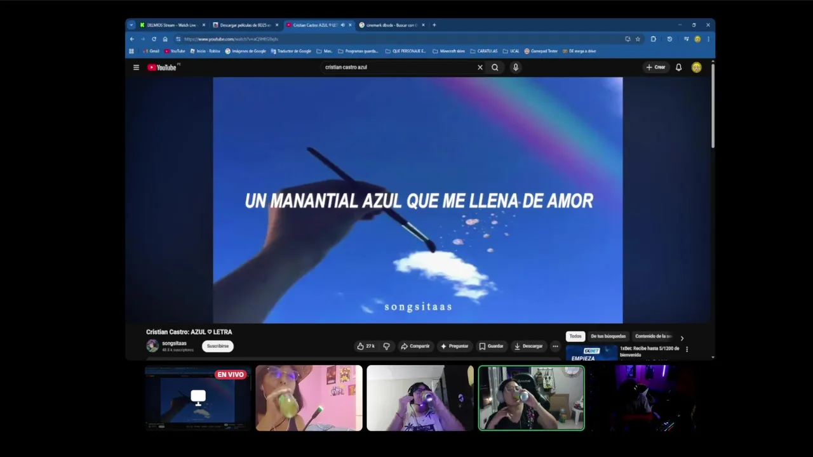The width and height of the screenshot is (813, 457).
Task: Bookmark this page with the star icon
Action: point(638,39)
